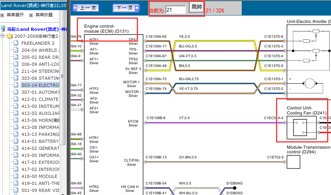Click Engine control-module (ECM) (D131) label
Viewport: 331px width, 195px height.
tap(106, 29)
